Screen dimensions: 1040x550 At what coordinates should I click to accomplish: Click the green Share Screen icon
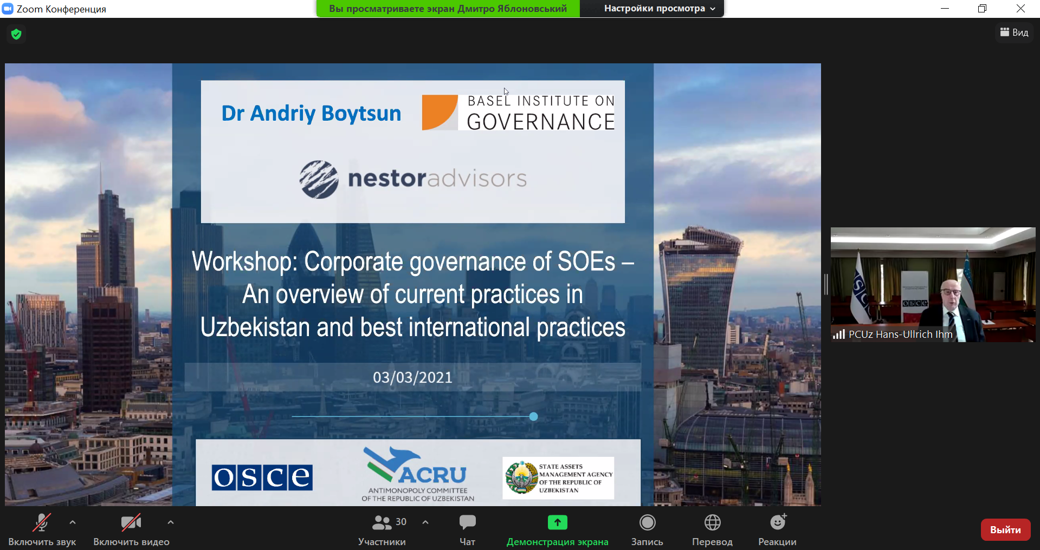tap(557, 522)
